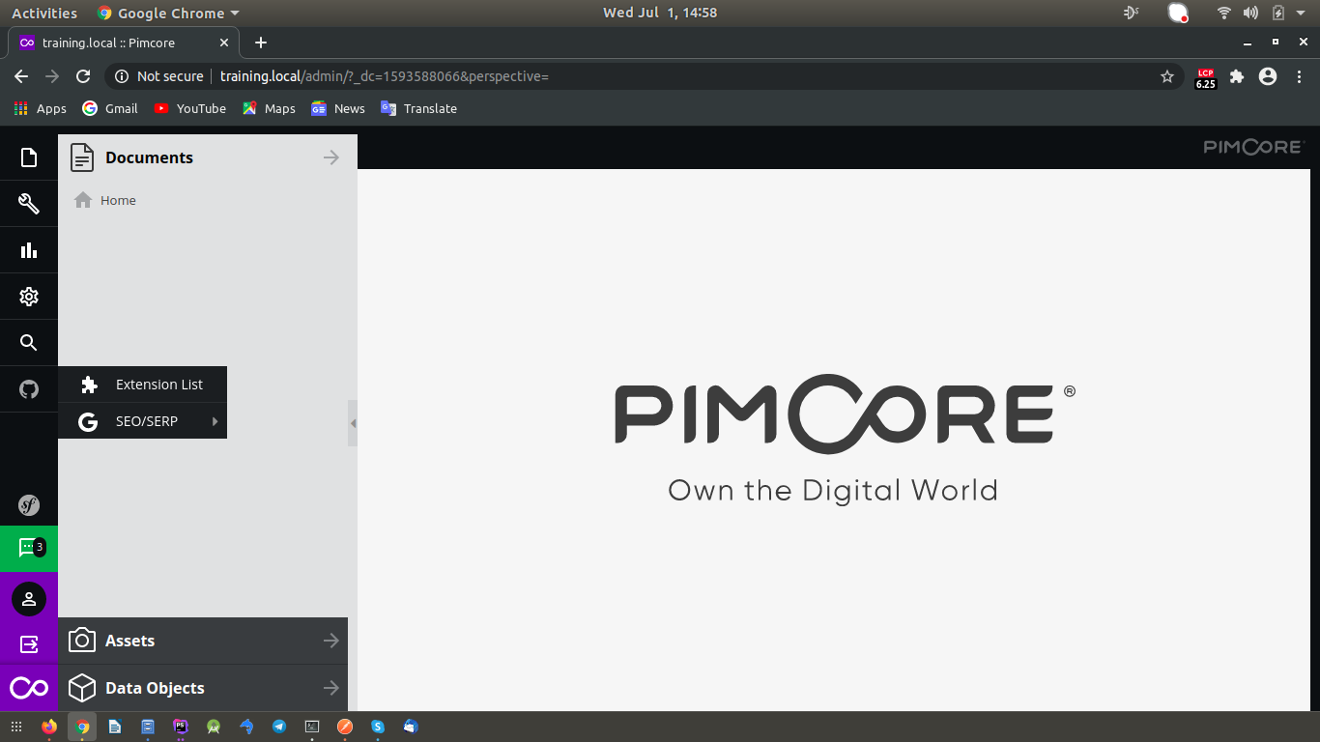Open the SEO/SERP submenu
Image resolution: width=1320 pixels, height=742 pixels.
tap(142, 421)
